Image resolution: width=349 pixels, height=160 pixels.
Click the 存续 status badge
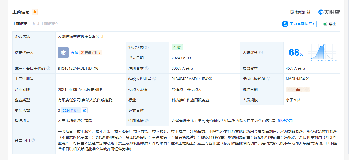[177, 47]
